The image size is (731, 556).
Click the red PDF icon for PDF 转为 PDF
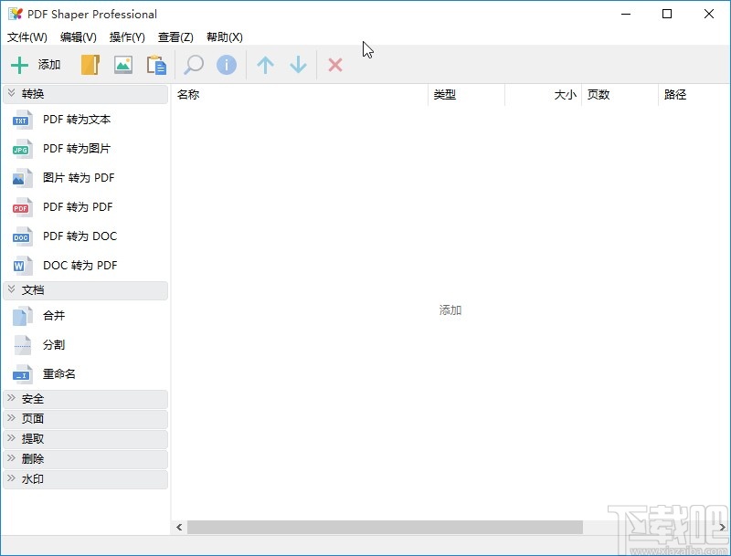[22, 207]
